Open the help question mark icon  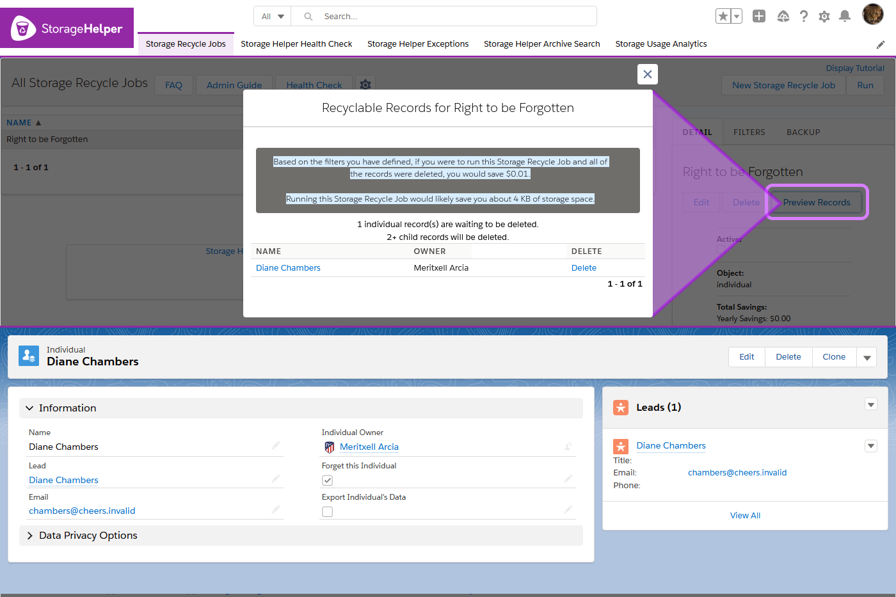(804, 17)
